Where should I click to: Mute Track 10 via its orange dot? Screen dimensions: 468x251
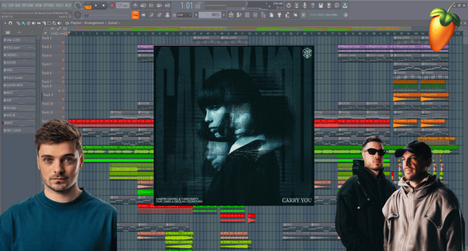(63, 108)
